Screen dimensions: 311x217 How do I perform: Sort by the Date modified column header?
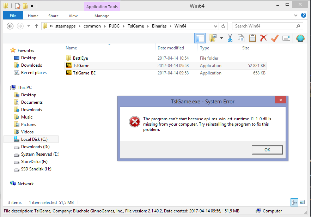pos(171,48)
